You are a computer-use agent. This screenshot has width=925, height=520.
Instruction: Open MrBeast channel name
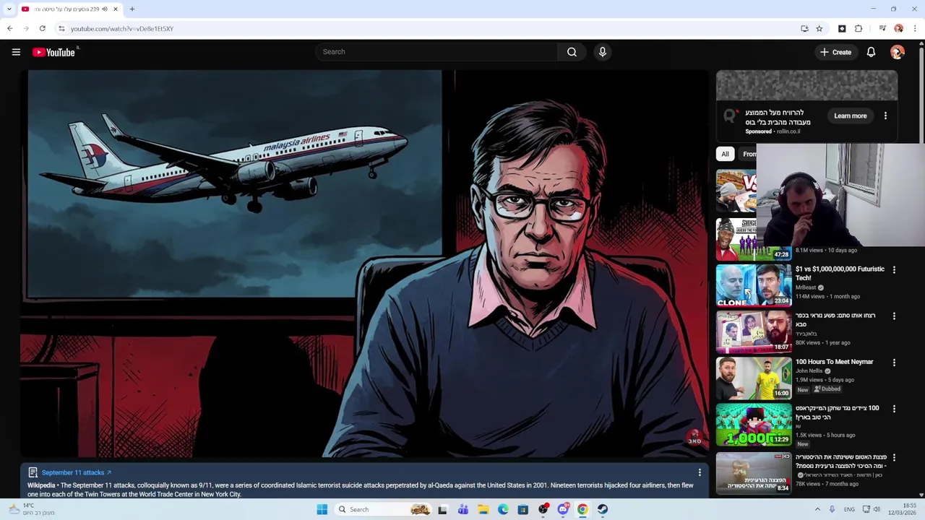pos(806,287)
